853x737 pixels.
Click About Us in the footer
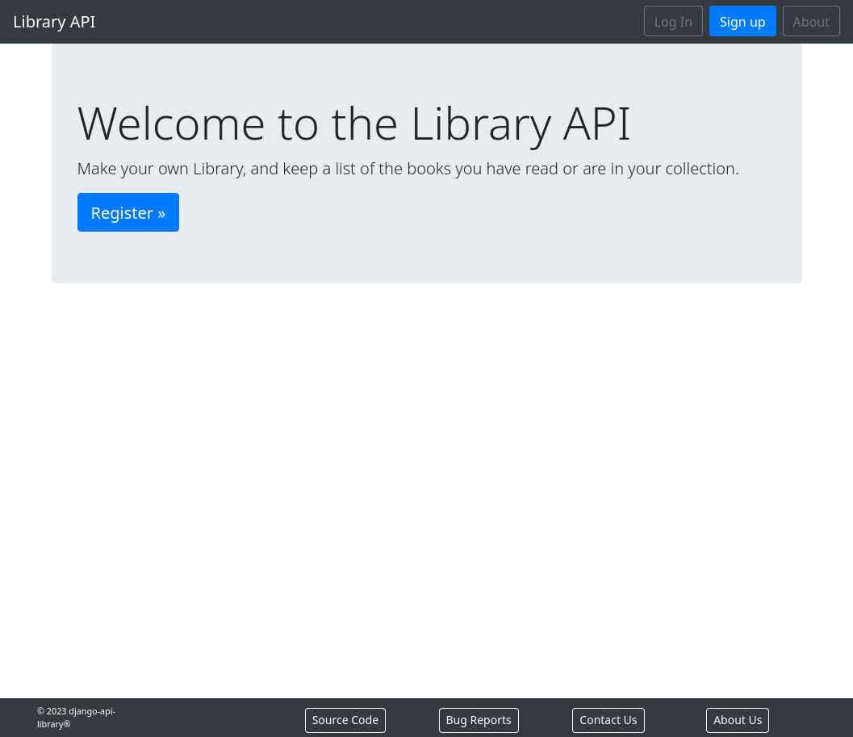[737, 720]
